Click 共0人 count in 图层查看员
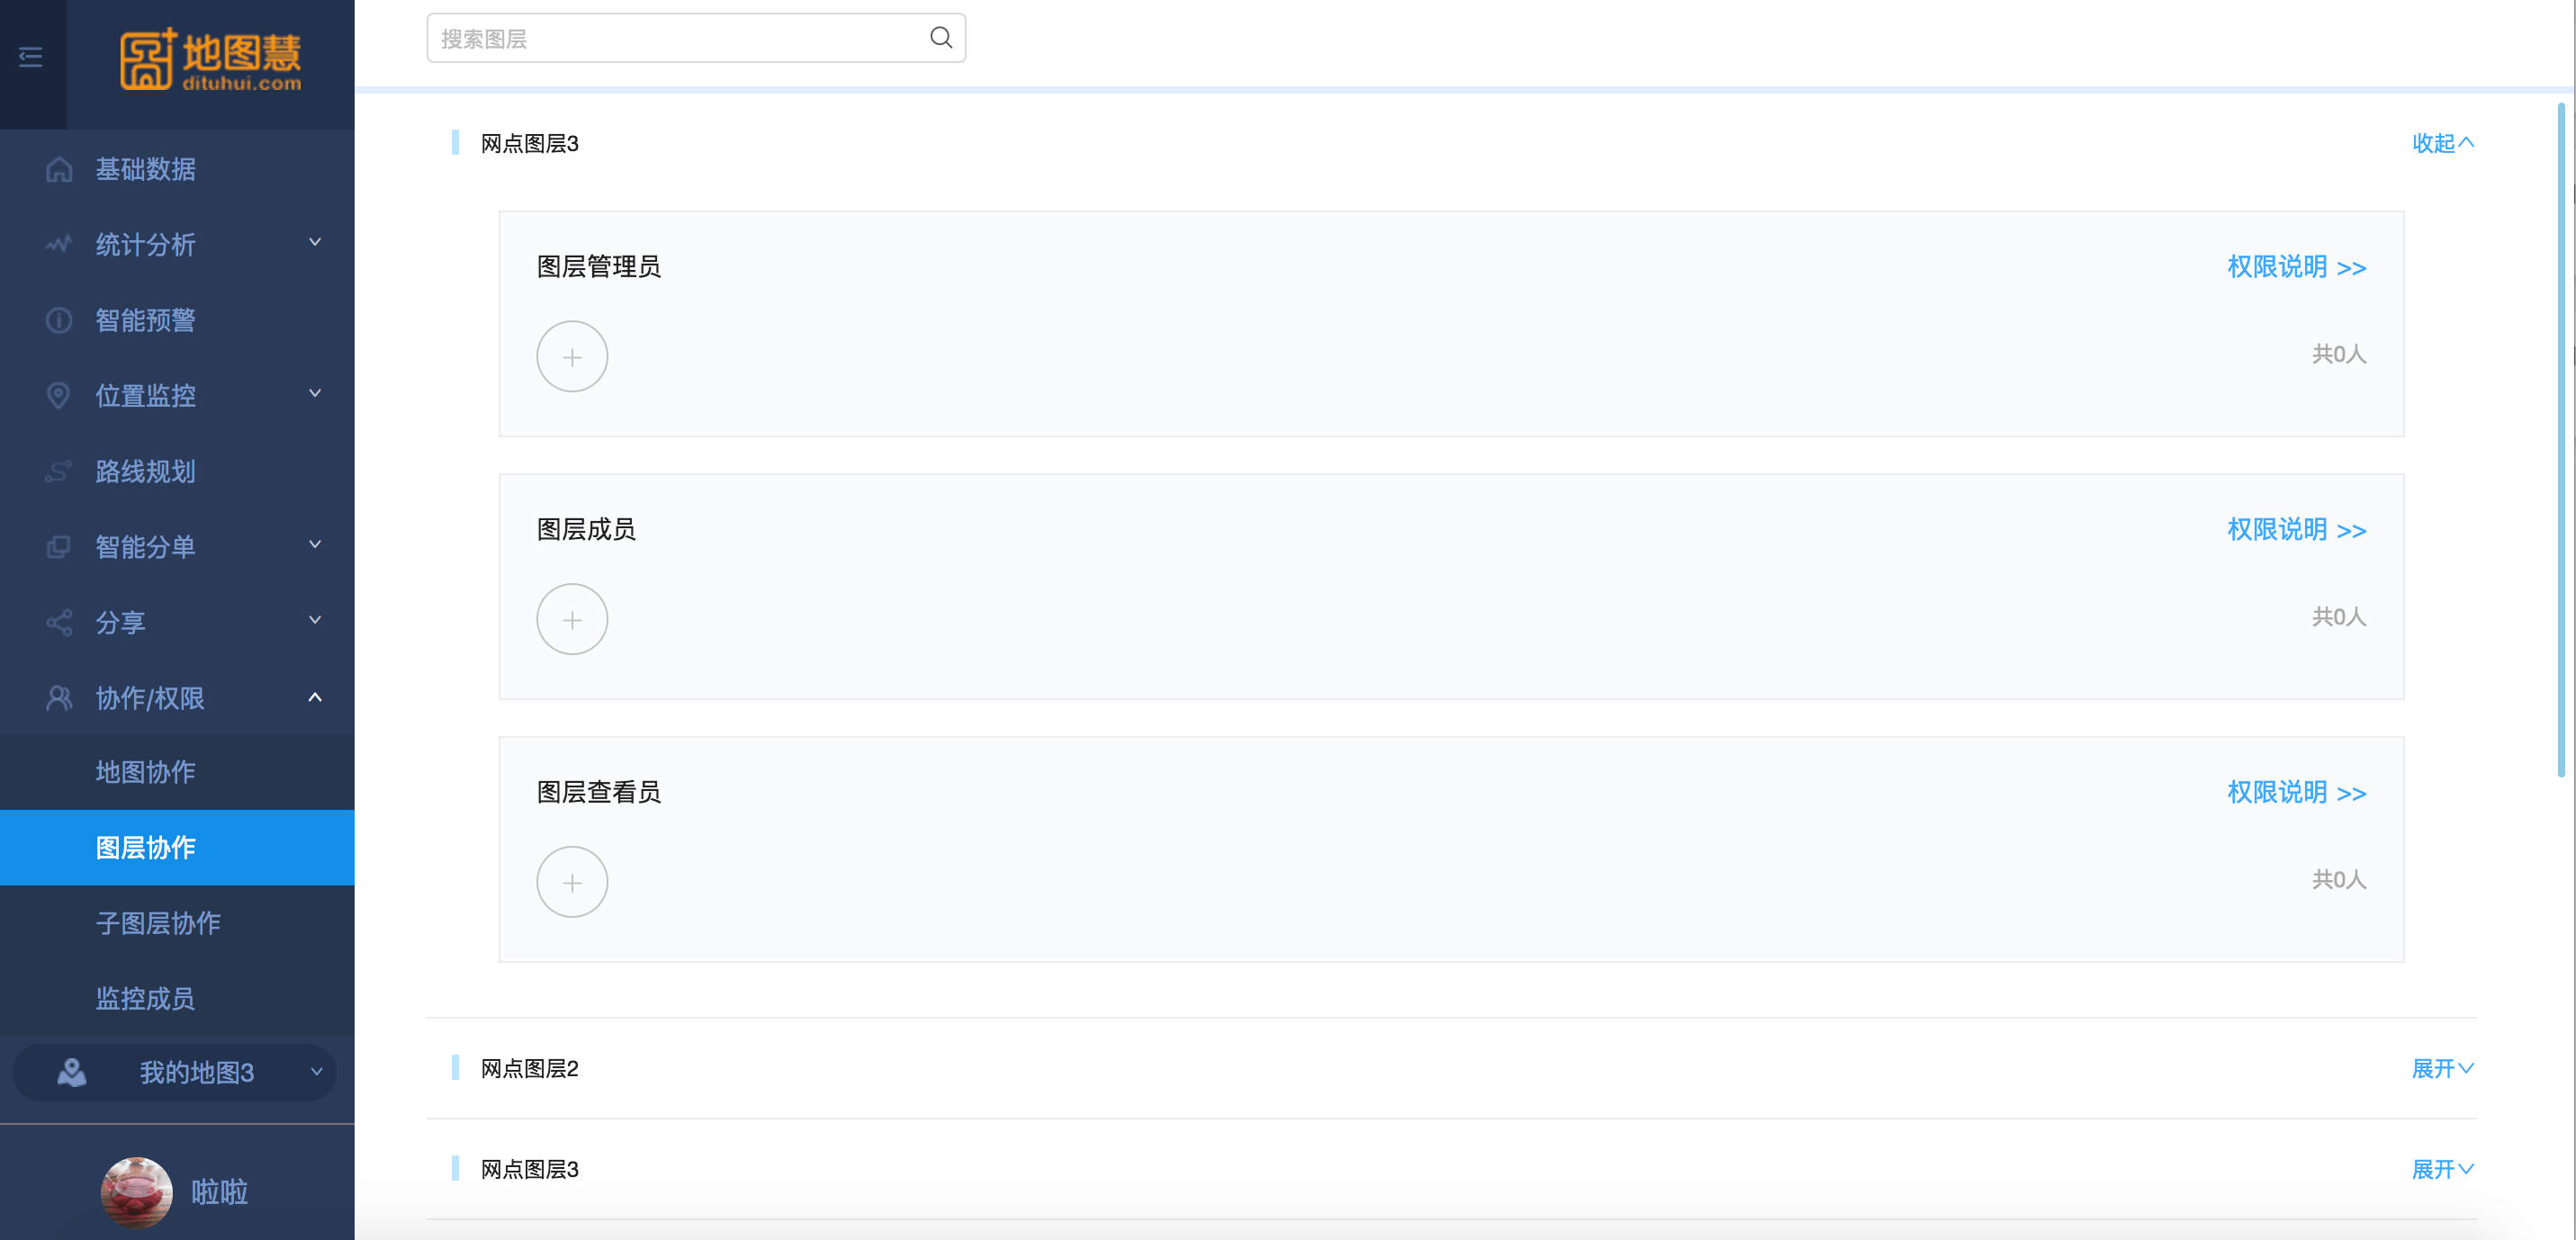This screenshot has width=2576, height=1240. click(x=2339, y=880)
